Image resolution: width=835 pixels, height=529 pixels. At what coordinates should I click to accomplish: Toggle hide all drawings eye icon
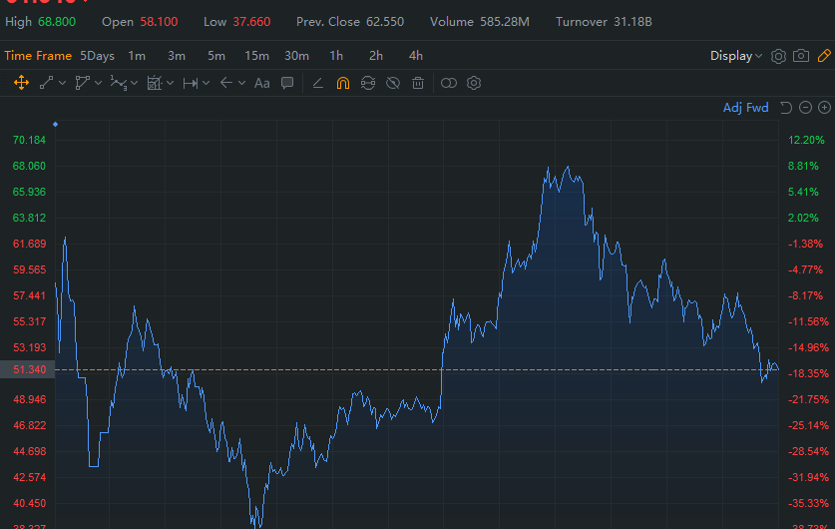pos(393,83)
